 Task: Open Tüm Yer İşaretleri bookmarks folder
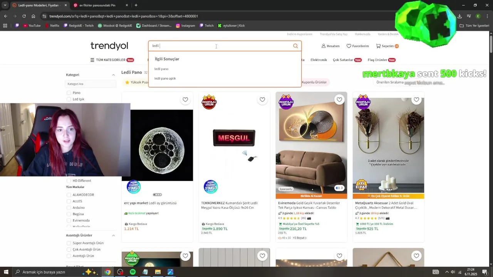[x=475, y=26]
